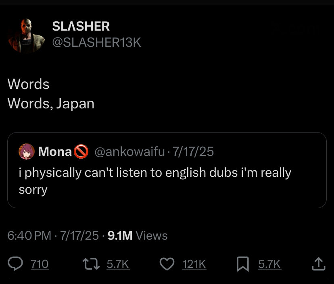Open the quoted tweet about english dubs
334x284 pixels.
click(167, 170)
